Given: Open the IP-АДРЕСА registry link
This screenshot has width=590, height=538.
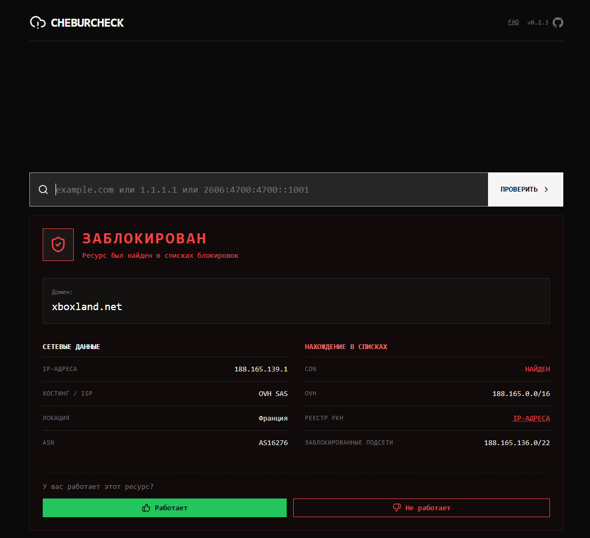Looking at the screenshot, I should point(531,418).
